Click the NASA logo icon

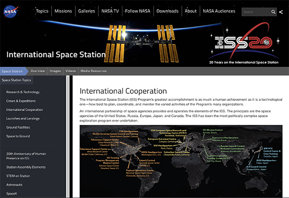11,11
